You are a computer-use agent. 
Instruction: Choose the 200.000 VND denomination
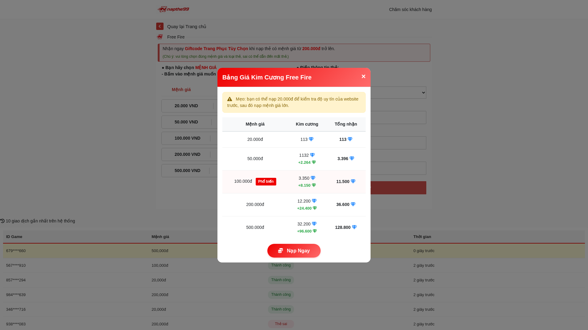coord(189,154)
